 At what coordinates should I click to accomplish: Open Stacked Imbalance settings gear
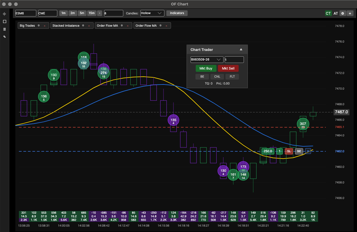(83, 25)
